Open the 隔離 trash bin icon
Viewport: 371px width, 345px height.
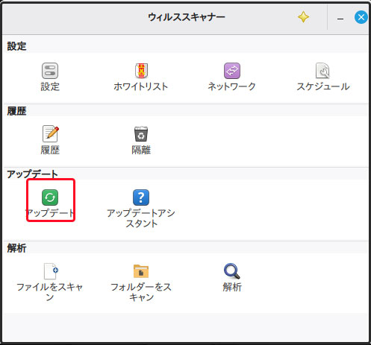141,134
